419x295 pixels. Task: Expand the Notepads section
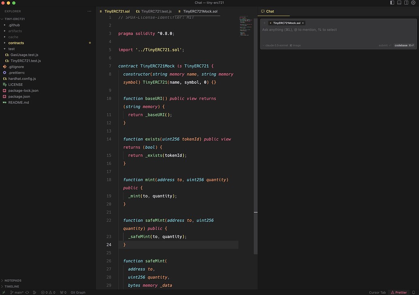pyautogui.click(x=13, y=280)
